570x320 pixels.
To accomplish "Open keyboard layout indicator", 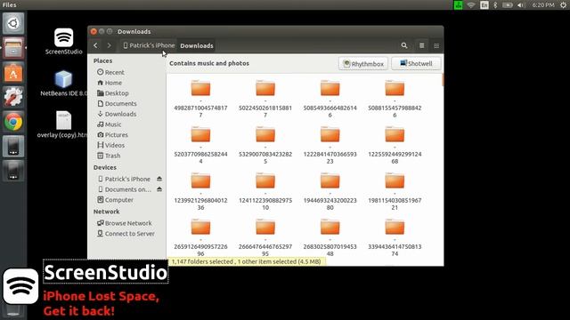I will point(484,4).
